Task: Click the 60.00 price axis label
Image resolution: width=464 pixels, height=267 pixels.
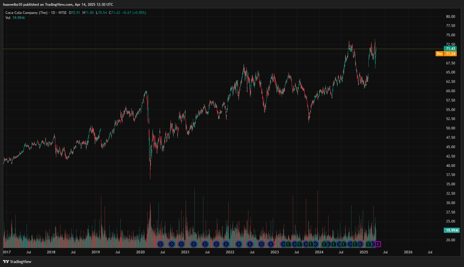Action: (450, 91)
